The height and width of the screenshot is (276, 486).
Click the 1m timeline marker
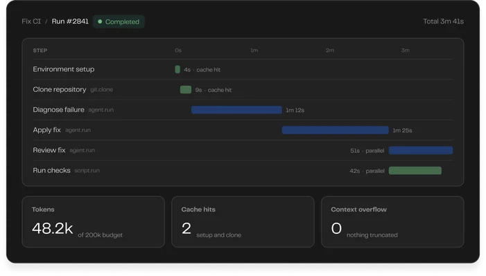coord(254,50)
